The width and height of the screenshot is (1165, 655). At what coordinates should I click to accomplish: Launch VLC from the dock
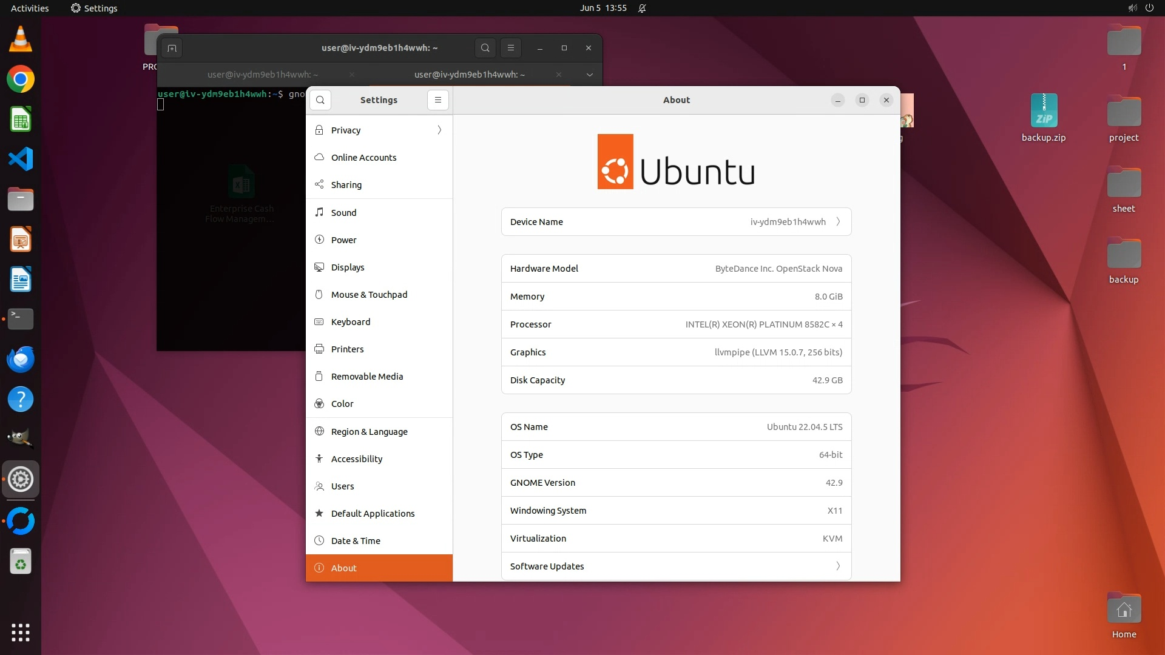coord(20,39)
